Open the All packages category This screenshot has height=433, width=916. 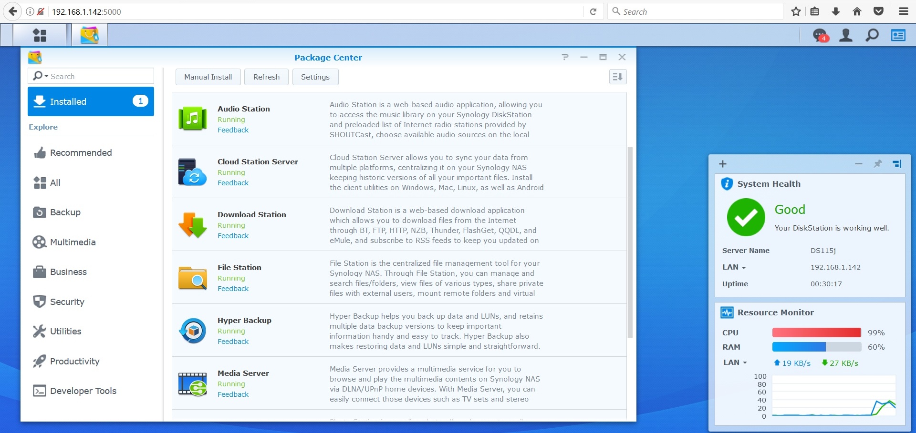tap(91, 182)
